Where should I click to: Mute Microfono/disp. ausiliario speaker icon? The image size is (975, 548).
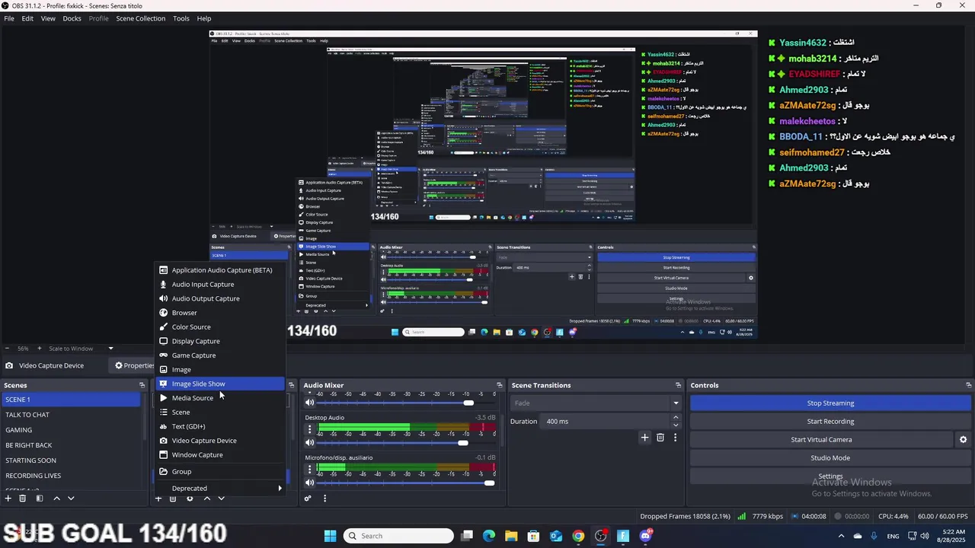pyautogui.click(x=310, y=483)
